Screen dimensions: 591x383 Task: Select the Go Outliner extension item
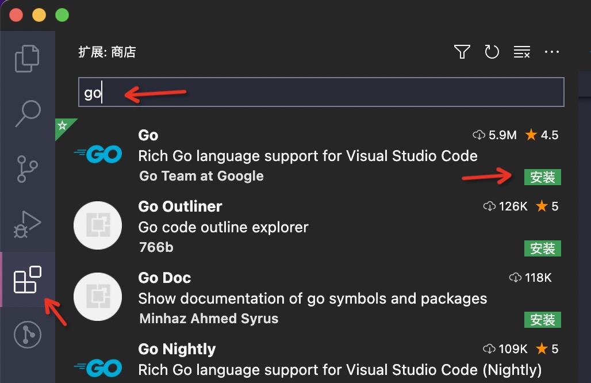tap(180, 206)
